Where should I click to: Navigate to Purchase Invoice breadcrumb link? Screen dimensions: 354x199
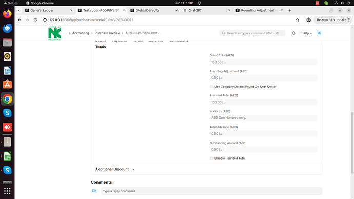(x=107, y=33)
